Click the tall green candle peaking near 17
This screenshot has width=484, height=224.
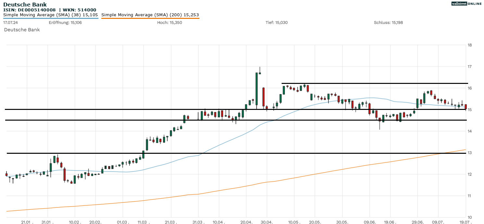[257, 88]
